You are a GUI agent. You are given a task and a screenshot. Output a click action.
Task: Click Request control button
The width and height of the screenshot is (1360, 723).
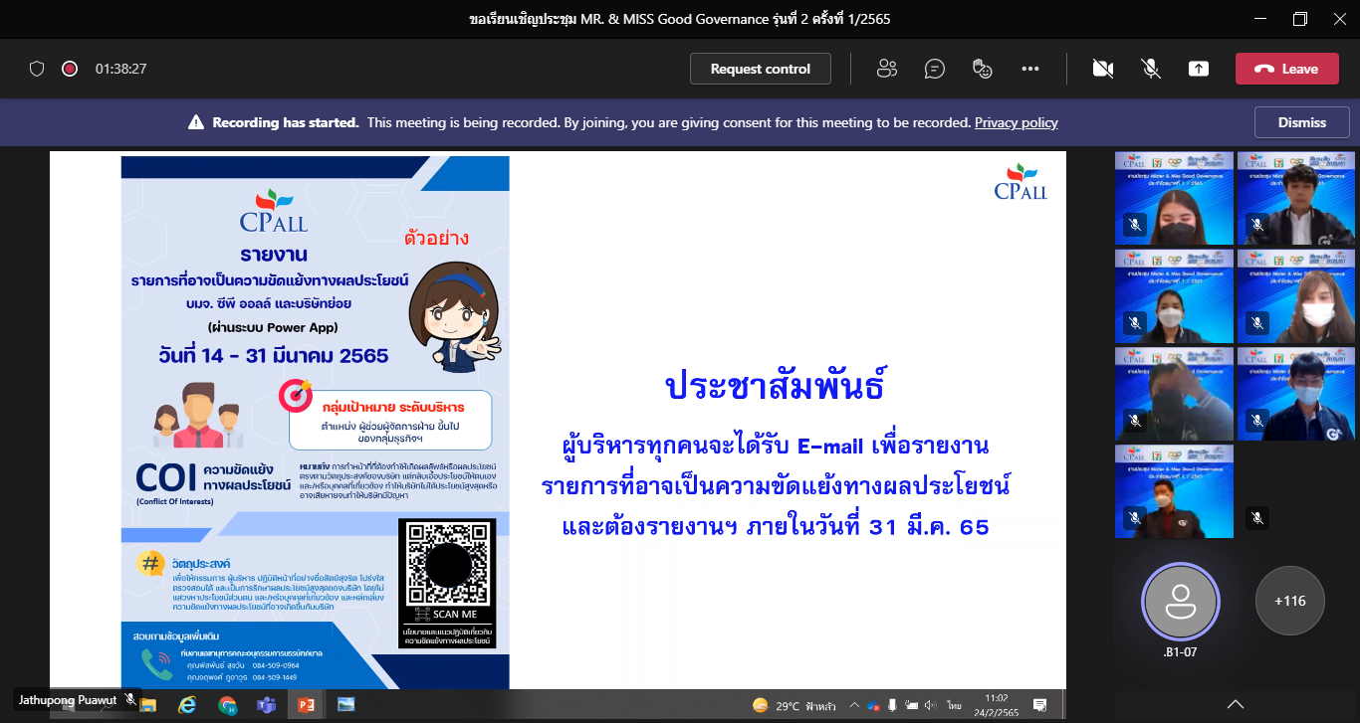pos(761,69)
